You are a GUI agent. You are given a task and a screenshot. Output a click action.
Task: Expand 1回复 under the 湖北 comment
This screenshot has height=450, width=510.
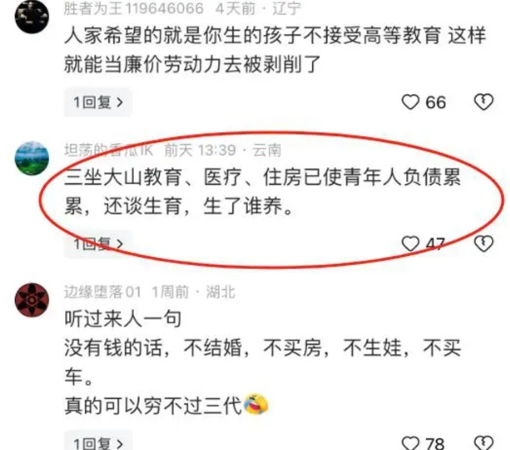98,442
